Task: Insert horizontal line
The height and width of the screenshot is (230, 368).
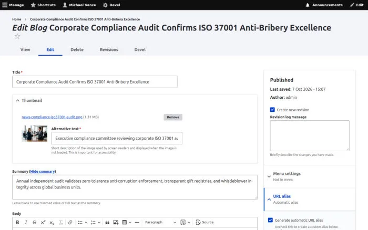Action: point(137,222)
